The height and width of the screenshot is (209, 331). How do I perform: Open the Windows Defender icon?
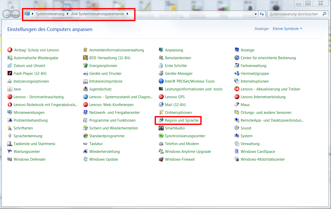(10, 159)
